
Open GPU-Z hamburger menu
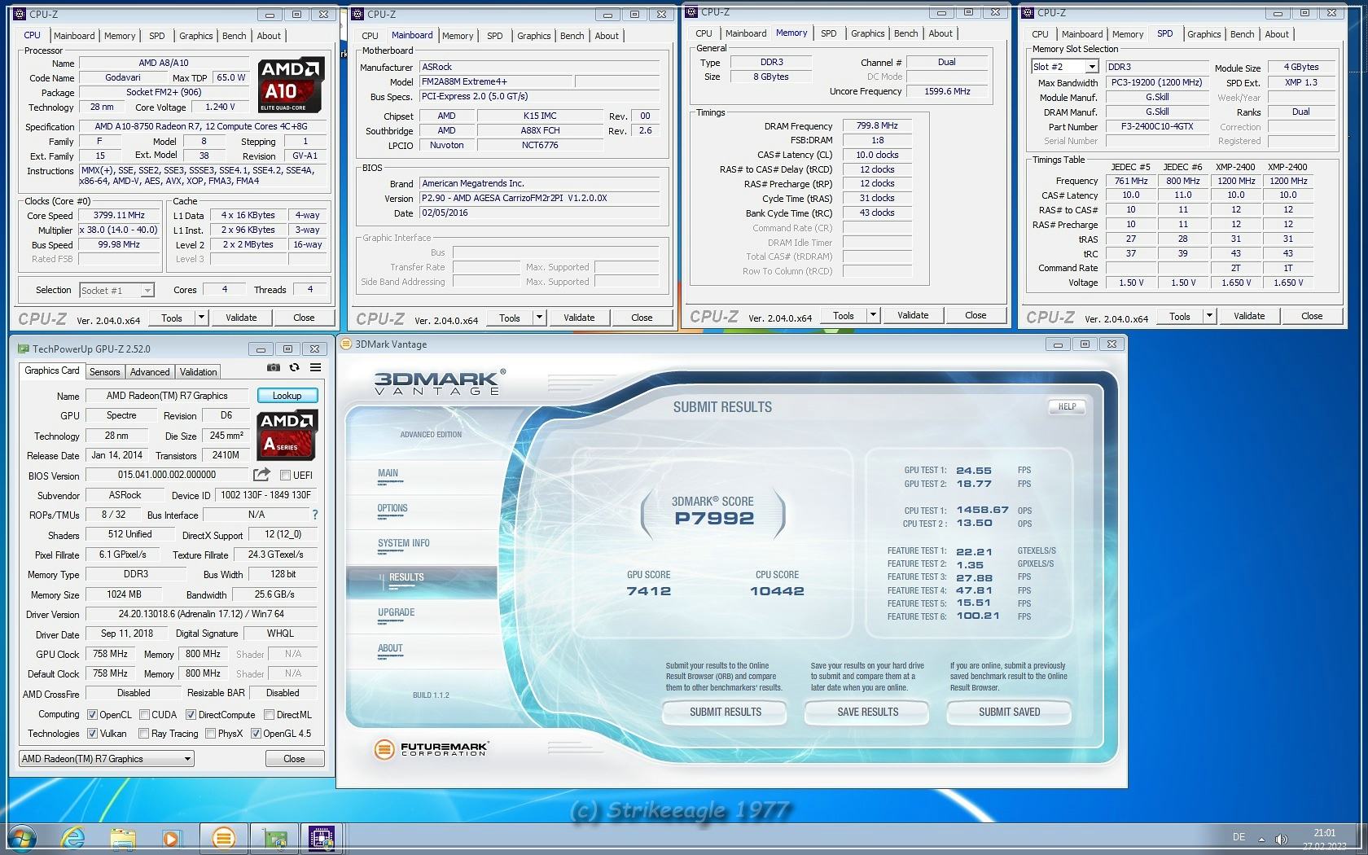tap(316, 368)
